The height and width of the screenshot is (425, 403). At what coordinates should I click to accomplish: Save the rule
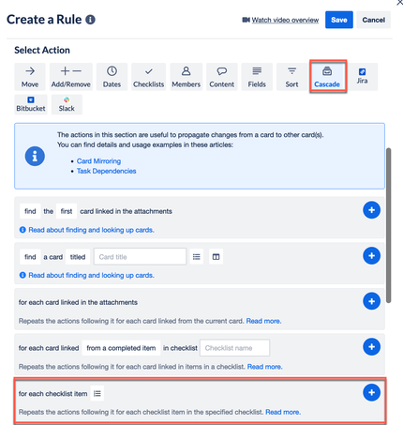pos(339,20)
